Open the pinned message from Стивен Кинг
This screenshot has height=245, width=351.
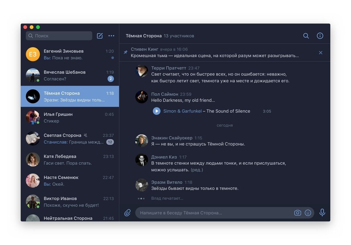(x=225, y=53)
